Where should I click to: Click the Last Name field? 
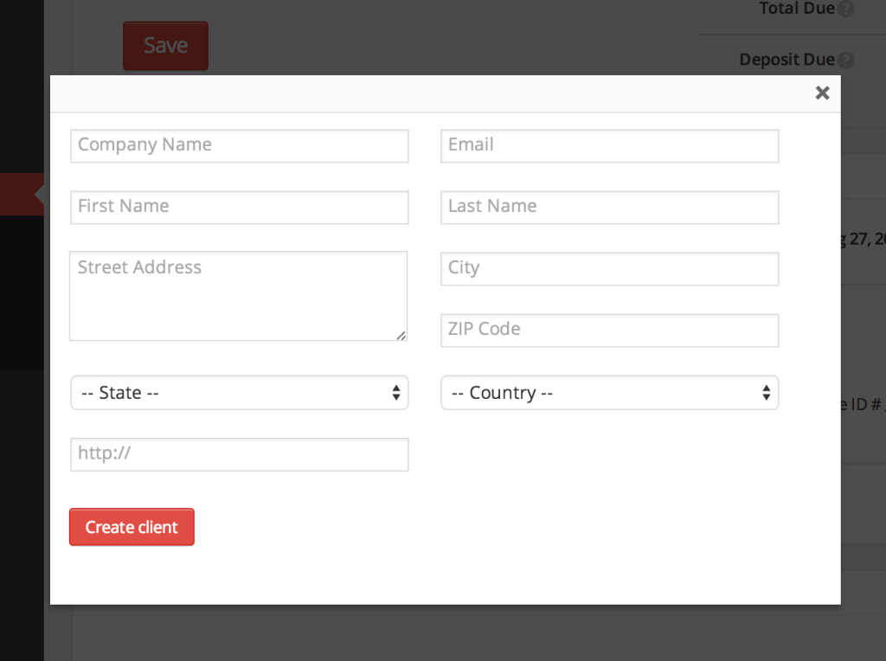click(609, 208)
